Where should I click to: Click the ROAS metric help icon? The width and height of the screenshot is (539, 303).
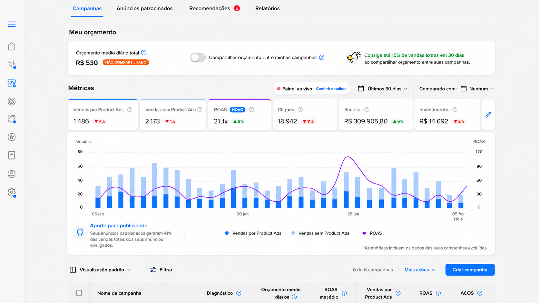point(251,109)
